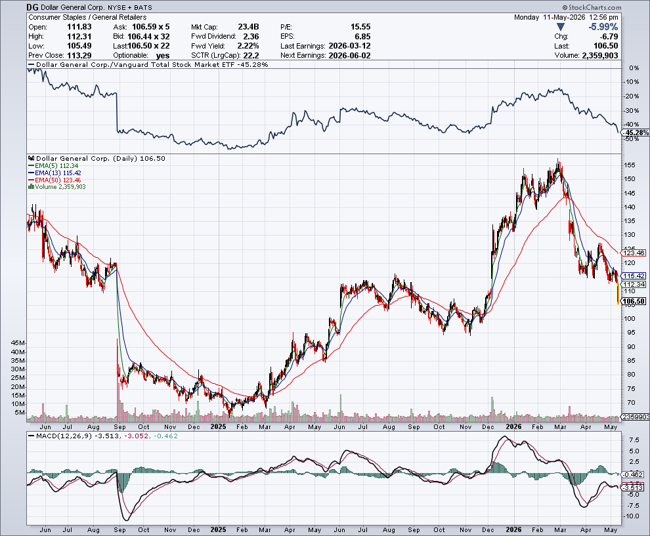Click the Consumer Staples / General Retailers text
The image size is (650, 536).
coord(87,18)
